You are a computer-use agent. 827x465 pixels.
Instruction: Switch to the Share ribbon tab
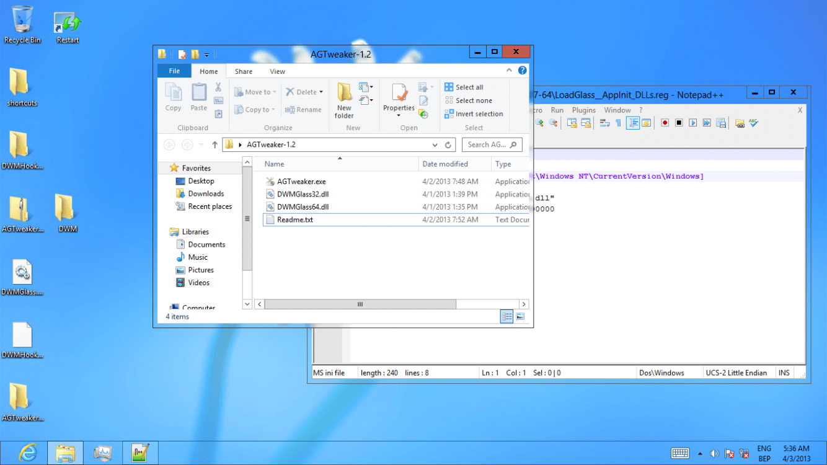tap(243, 71)
